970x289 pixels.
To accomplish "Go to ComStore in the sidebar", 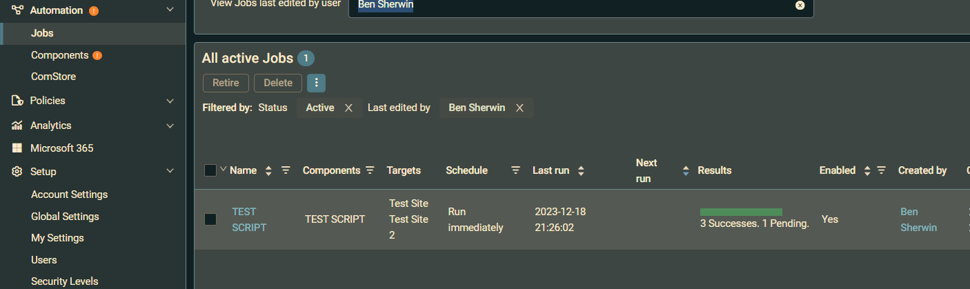I will pyautogui.click(x=53, y=77).
